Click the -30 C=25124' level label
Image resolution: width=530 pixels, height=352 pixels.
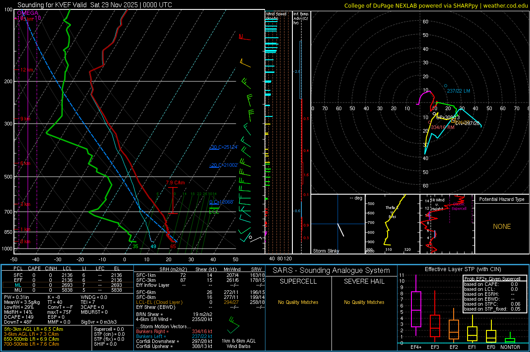(x=224, y=147)
